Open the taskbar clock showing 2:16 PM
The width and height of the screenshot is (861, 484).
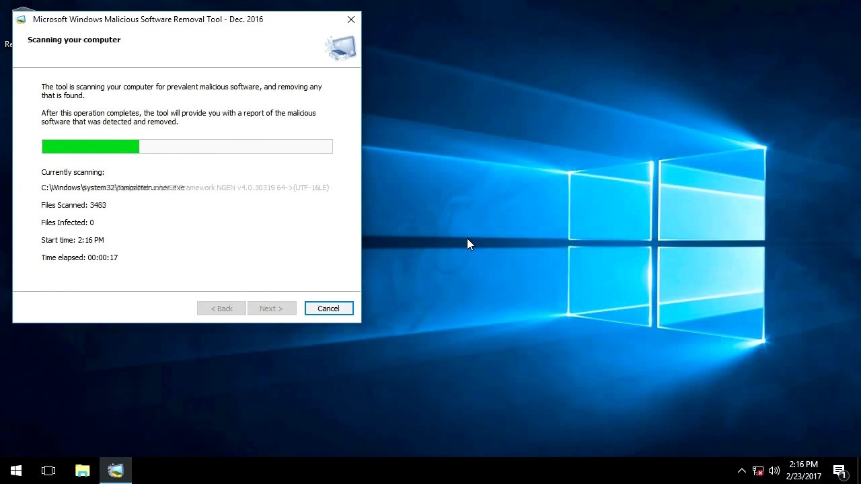click(804, 471)
